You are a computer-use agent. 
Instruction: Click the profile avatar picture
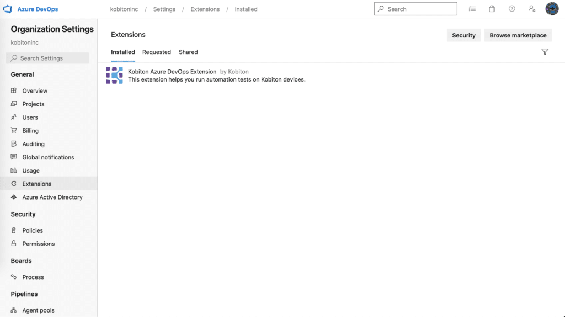pos(552,9)
